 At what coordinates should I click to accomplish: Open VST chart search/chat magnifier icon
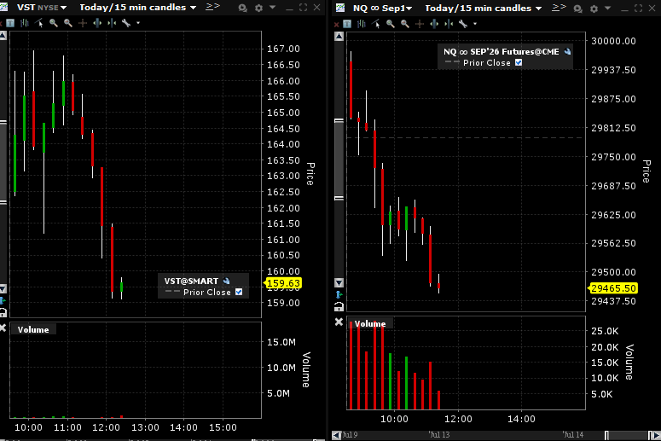243,8
